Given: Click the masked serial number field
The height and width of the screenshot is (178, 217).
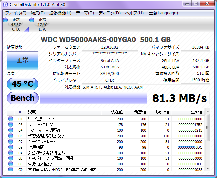Looking at the screenshot, I should click(x=109, y=54).
